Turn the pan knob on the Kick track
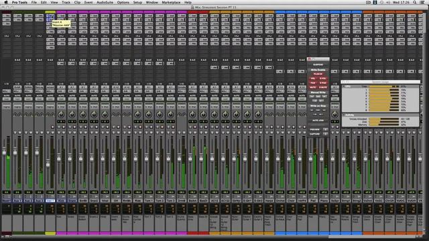Viewport: 429px width, 241px height. point(61,114)
